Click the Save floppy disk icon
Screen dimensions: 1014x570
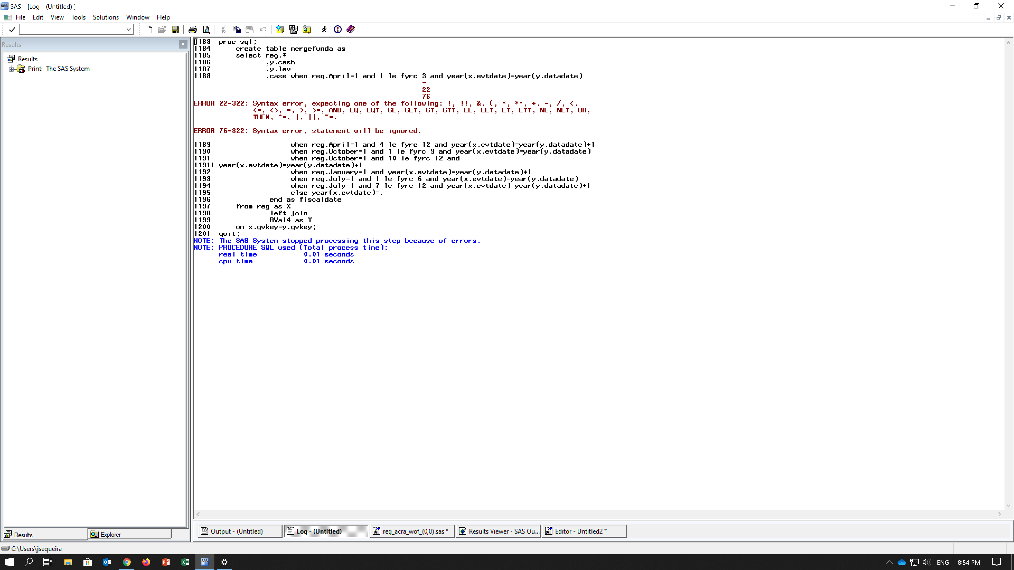(x=175, y=30)
